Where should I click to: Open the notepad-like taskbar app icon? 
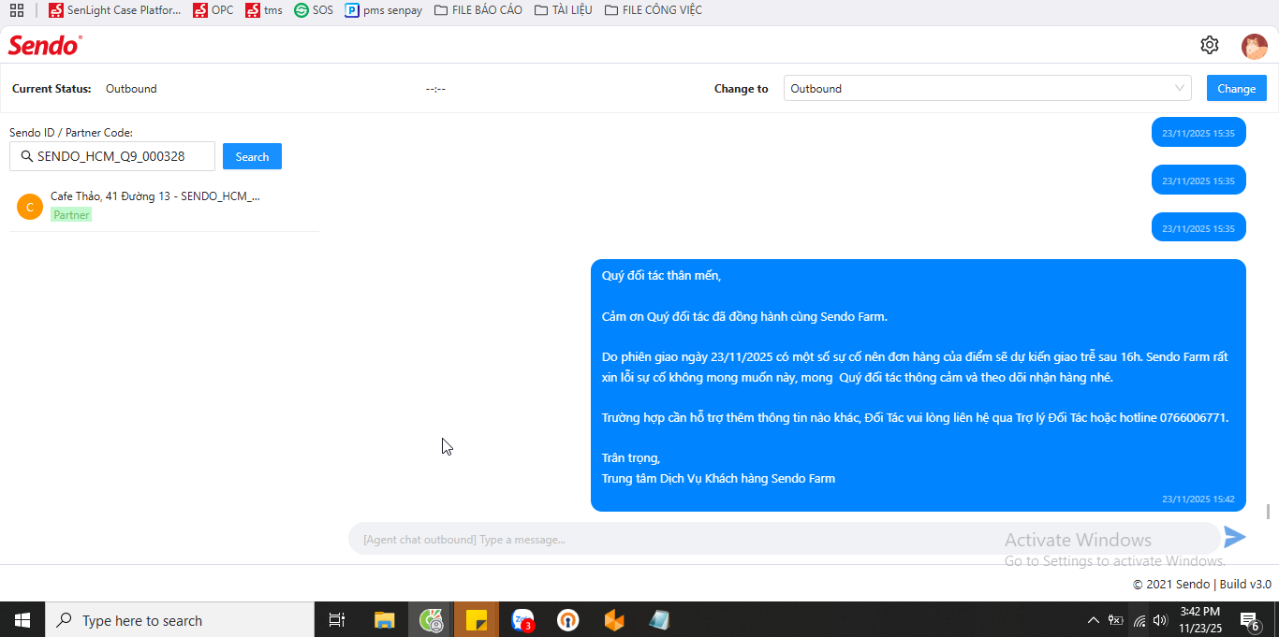659,619
